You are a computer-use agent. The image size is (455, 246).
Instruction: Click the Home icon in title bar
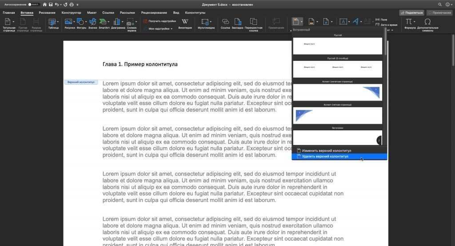[x=45, y=4]
